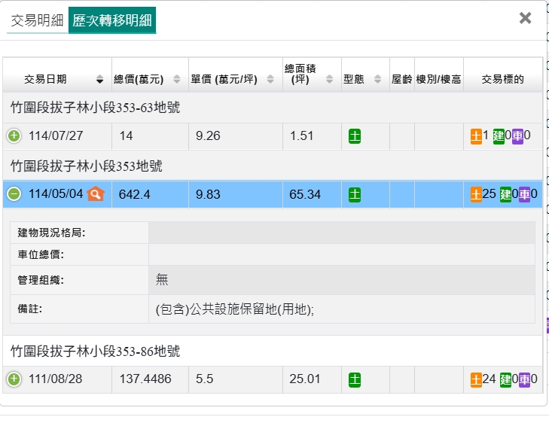Click purple 車 icon in 114/07/27 row
The height and width of the screenshot is (429, 549).
click(x=517, y=136)
